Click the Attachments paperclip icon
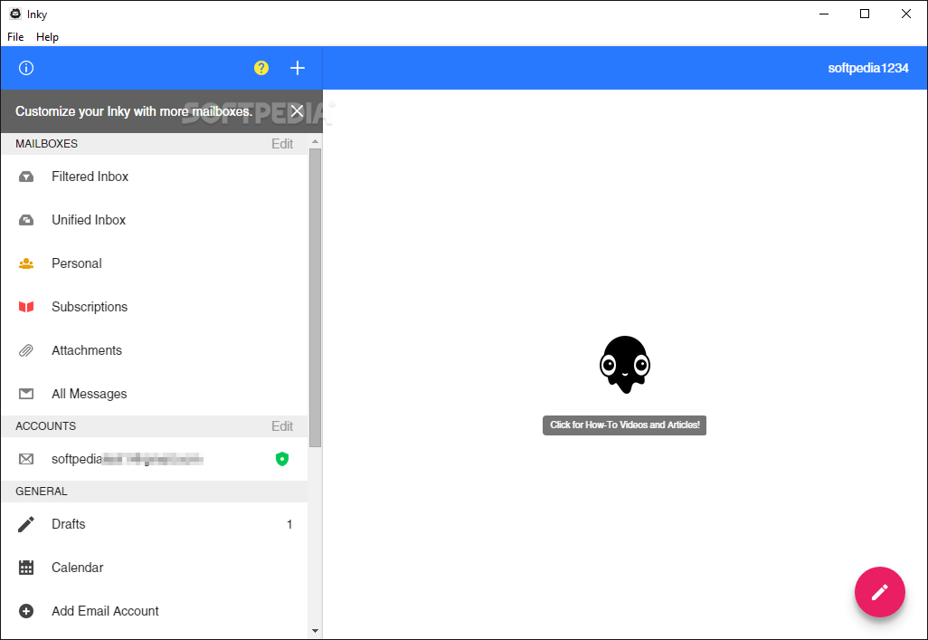The image size is (928, 640). 26,350
